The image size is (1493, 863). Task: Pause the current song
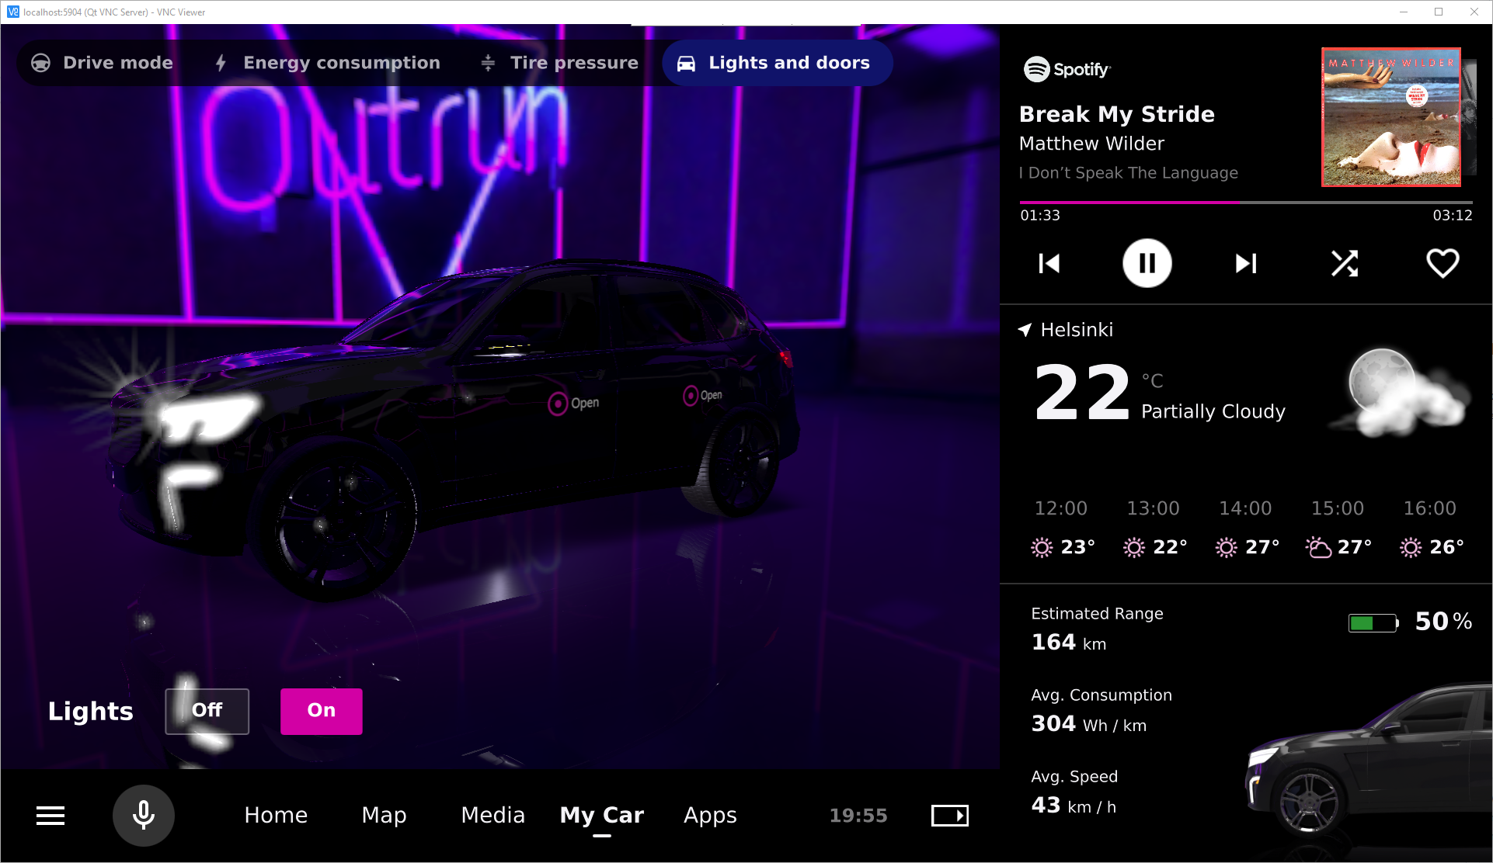click(x=1147, y=264)
